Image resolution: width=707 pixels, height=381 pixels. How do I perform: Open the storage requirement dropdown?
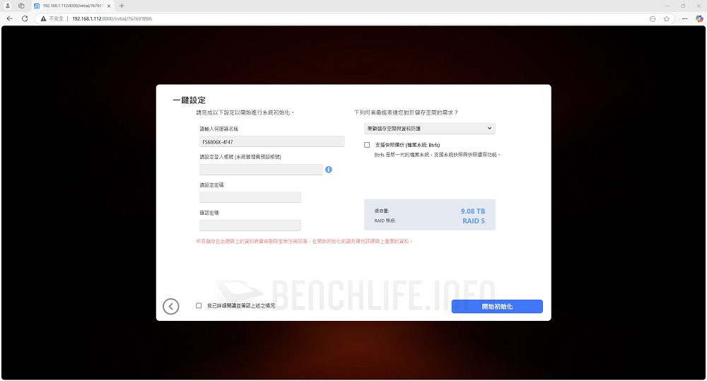pos(429,129)
